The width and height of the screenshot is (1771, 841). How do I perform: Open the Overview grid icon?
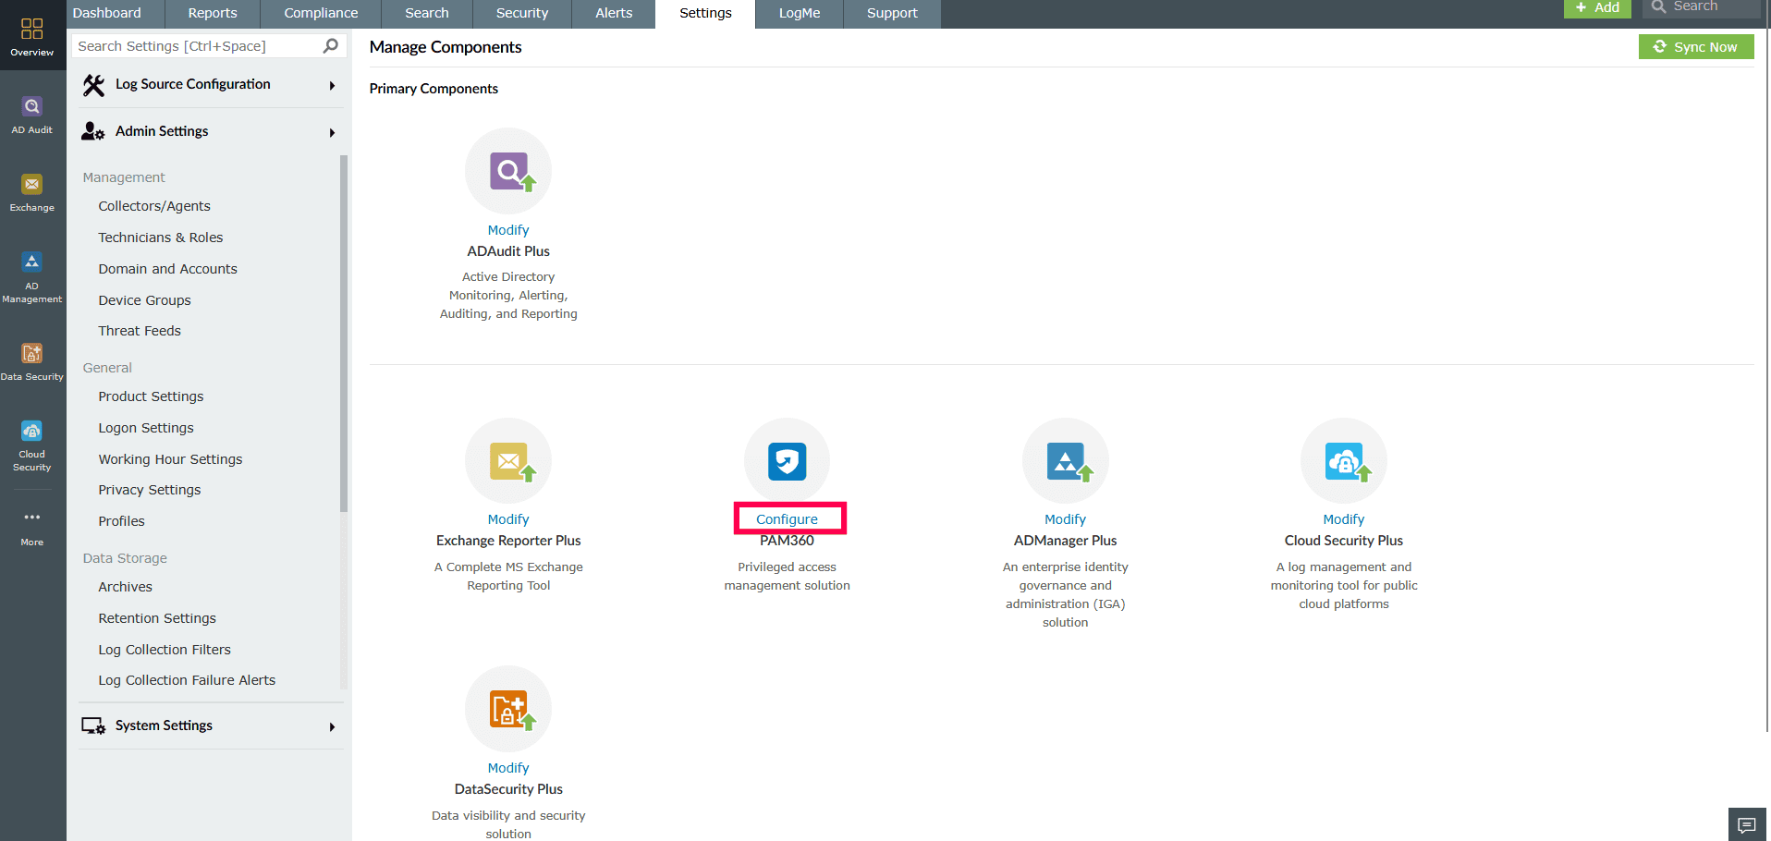coord(32,30)
